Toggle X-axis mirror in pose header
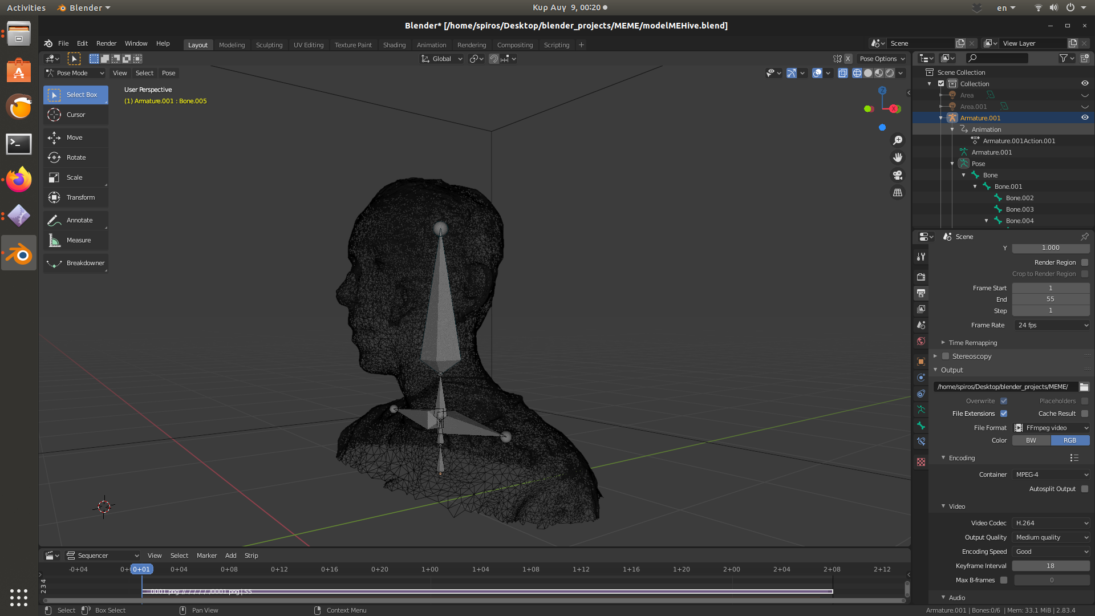 (x=847, y=59)
